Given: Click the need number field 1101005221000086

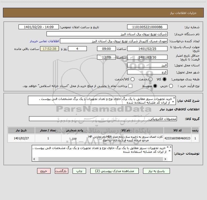Looking at the screenshot, I should pyautogui.click(x=147, y=27).
